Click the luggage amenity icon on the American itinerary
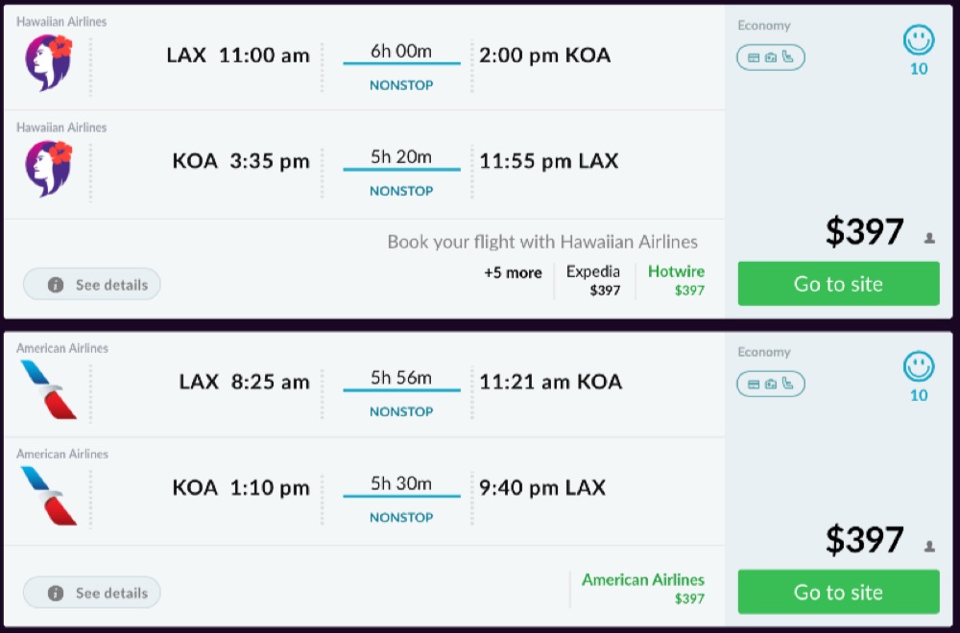Viewport: 960px width, 633px height. (x=771, y=384)
